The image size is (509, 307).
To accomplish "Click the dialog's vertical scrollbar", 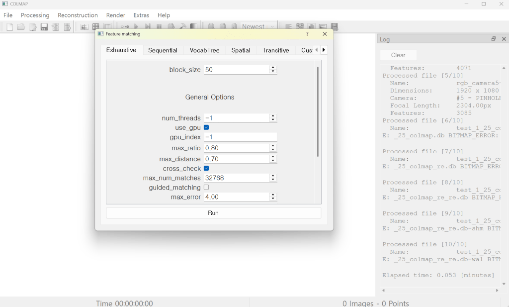I will pos(318,112).
